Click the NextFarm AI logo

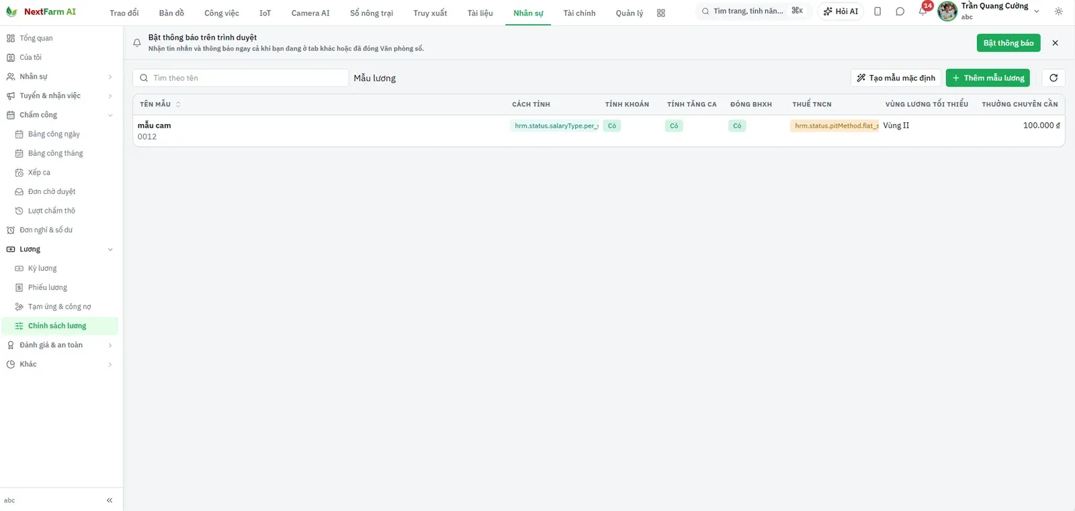click(41, 12)
